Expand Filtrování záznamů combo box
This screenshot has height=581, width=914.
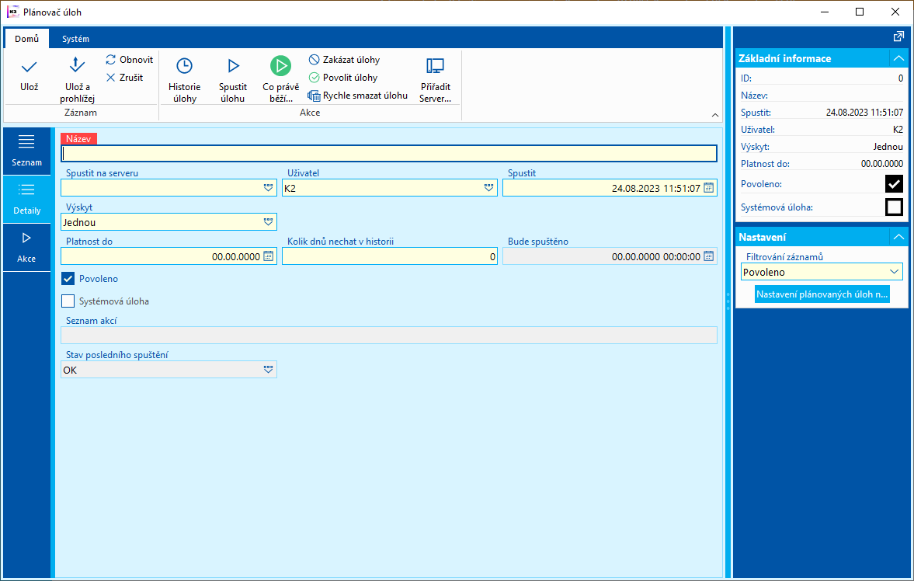coord(895,272)
